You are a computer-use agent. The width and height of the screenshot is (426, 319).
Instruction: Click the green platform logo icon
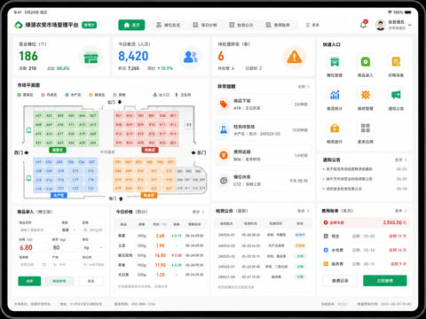pyautogui.click(x=19, y=25)
